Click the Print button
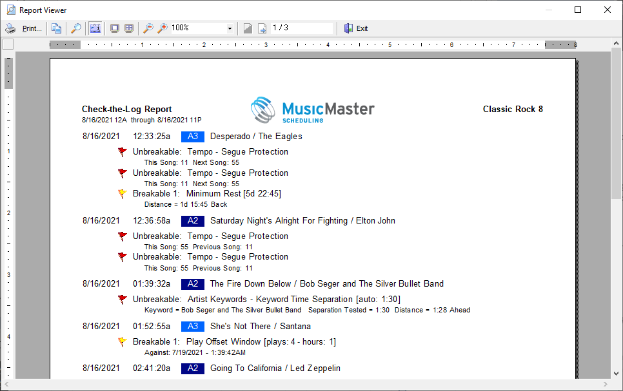This screenshot has height=391, width=623. 24,28
